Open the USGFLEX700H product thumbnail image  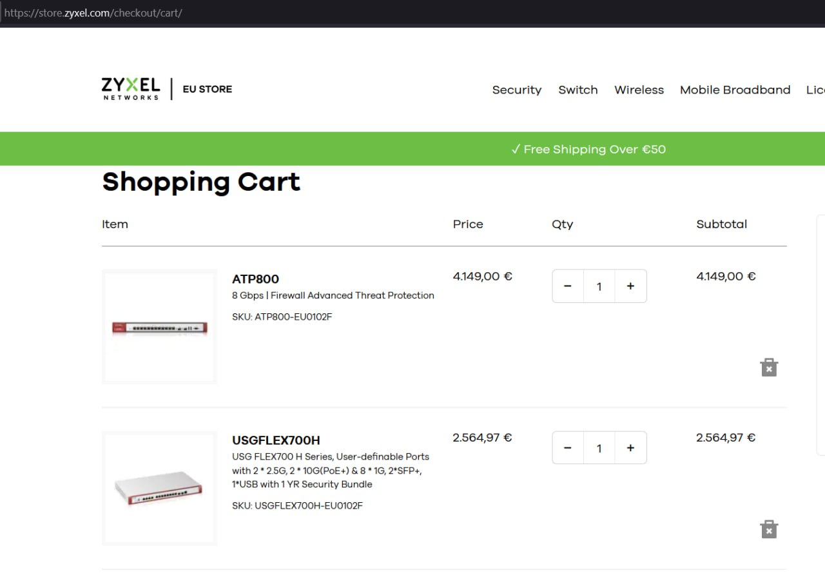159,489
